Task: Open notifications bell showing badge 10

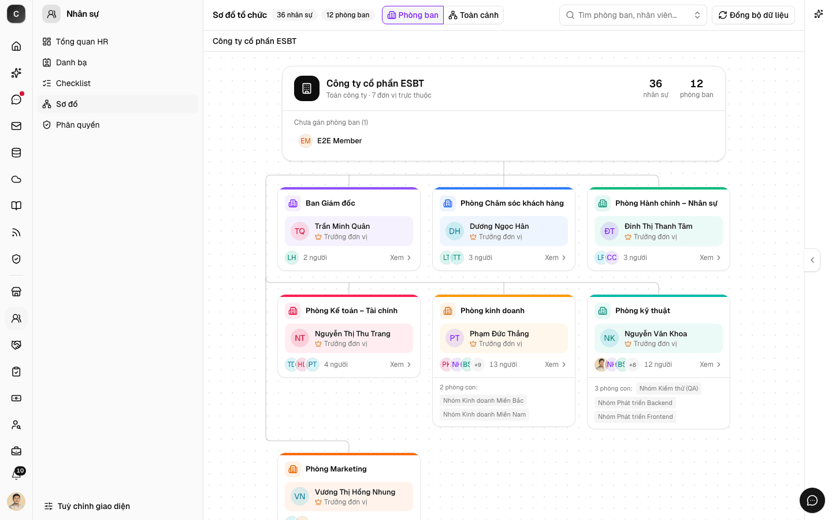Action: tap(16, 475)
